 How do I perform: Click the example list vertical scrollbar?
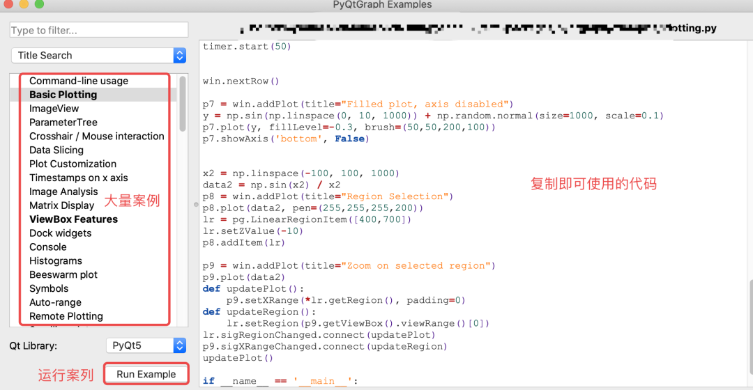pyautogui.click(x=183, y=104)
